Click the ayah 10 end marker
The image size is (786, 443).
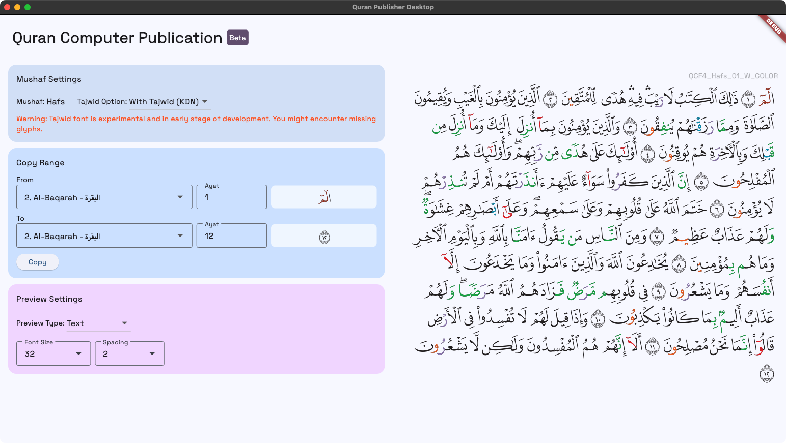coord(597,319)
